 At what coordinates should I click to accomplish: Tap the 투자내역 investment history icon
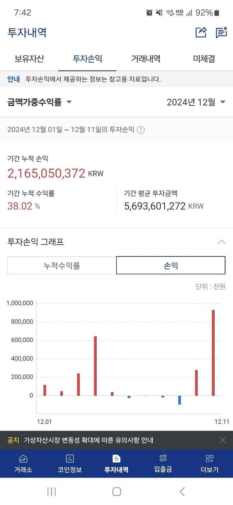tap(116, 463)
